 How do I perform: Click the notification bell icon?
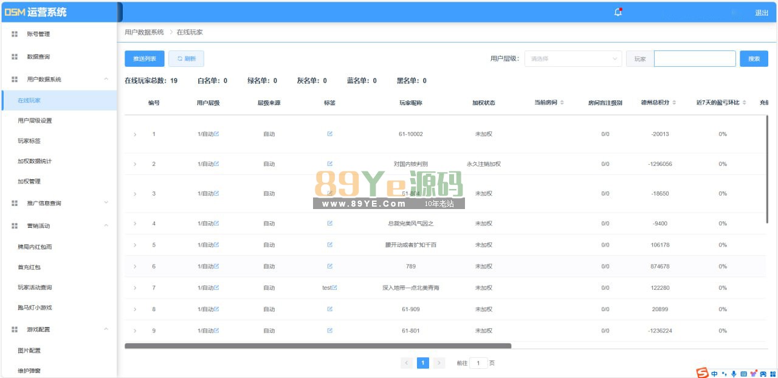tap(618, 12)
